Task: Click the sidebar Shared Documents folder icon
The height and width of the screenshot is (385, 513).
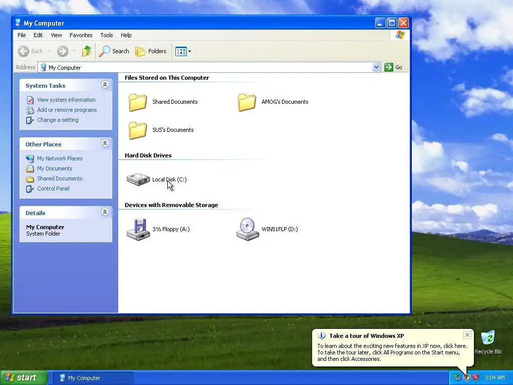Action: [30, 179]
